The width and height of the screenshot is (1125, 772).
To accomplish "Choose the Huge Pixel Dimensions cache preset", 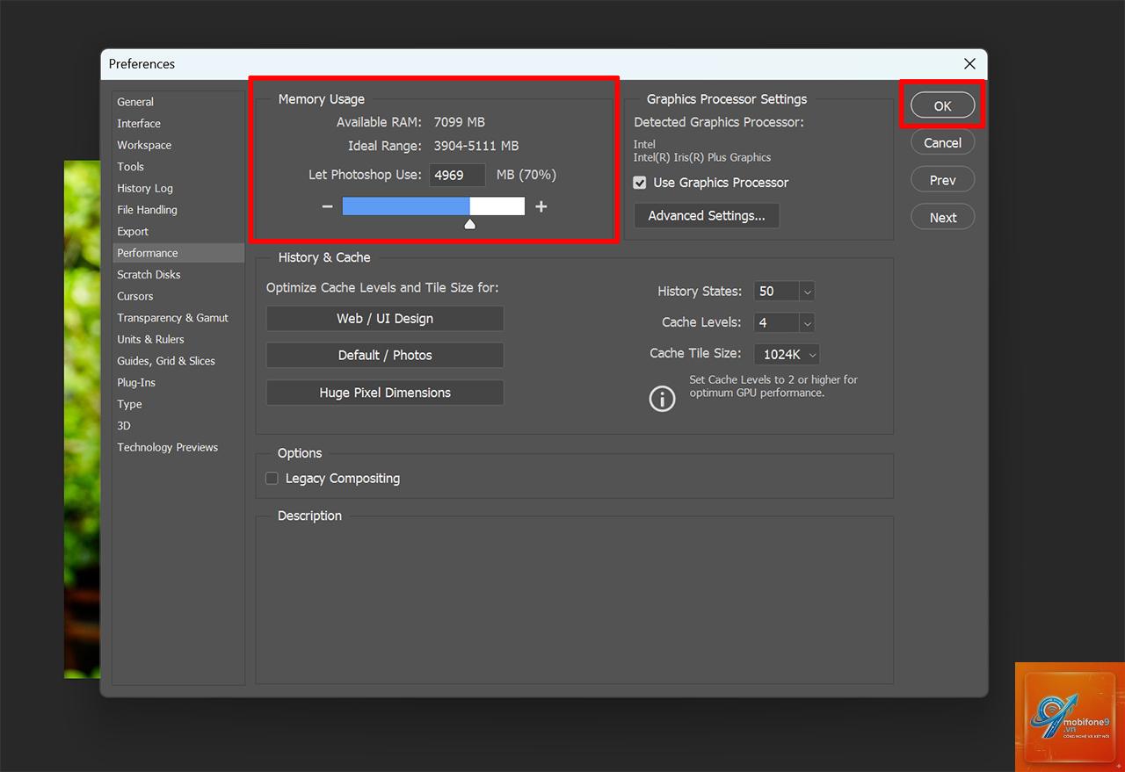I will (x=385, y=393).
